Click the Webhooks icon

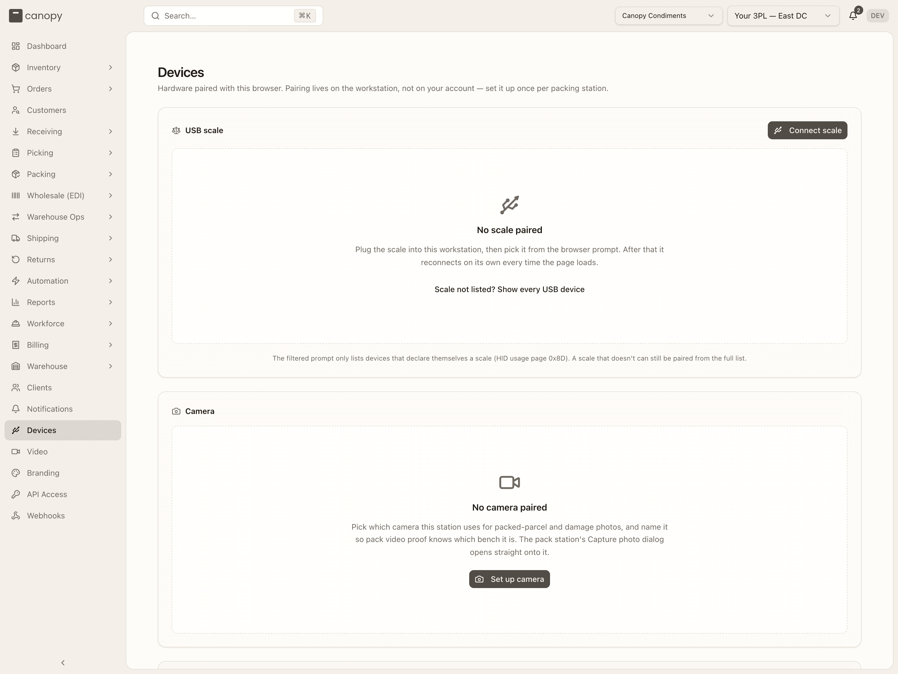(x=16, y=516)
